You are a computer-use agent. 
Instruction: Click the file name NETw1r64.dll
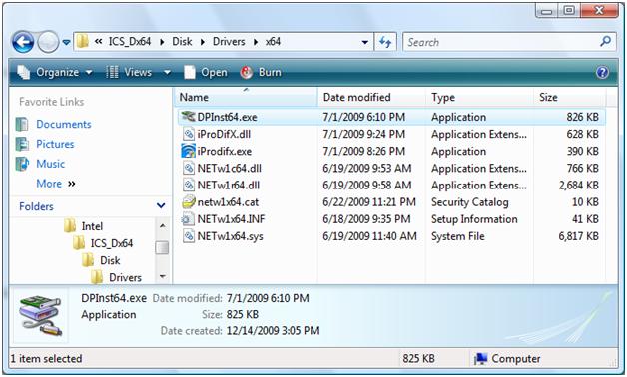(229, 186)
